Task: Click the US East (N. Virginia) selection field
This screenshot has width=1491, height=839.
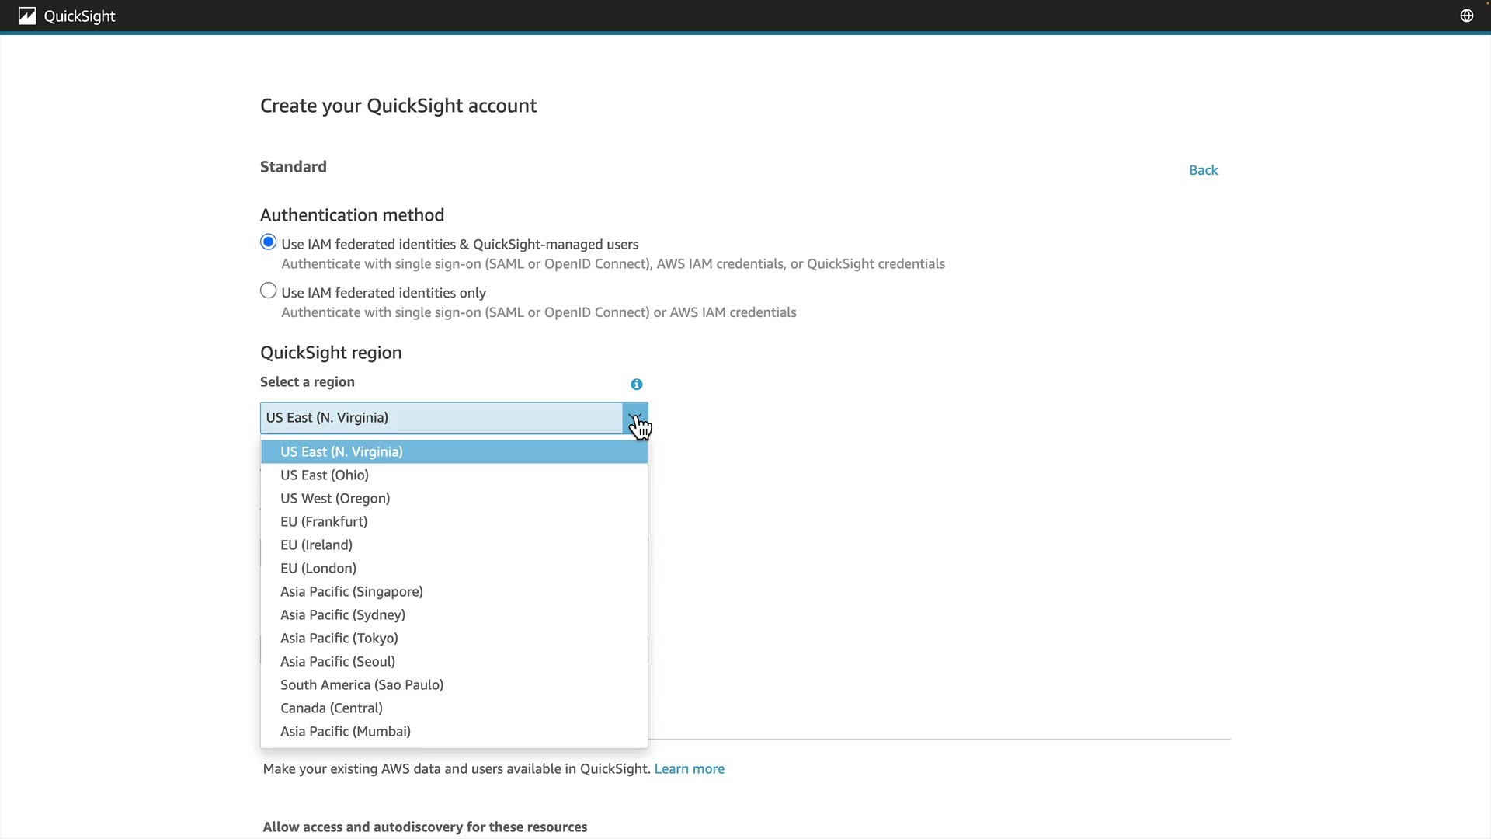Action: click(x=441, y=418)
